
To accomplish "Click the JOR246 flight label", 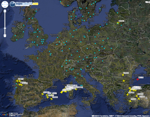I will pyautogui.click(x=126, y=73).
